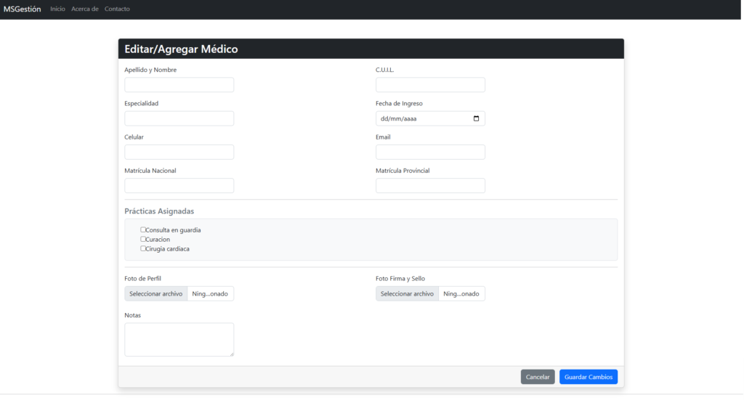Open the date picker calendar icon
This screenshot has height=419, width=744.
tap(476, 118)
